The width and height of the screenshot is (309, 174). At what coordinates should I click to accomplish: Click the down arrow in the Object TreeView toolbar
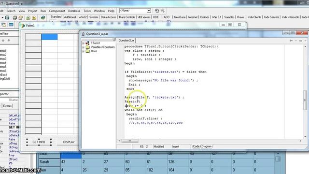(x=9, y=41)
